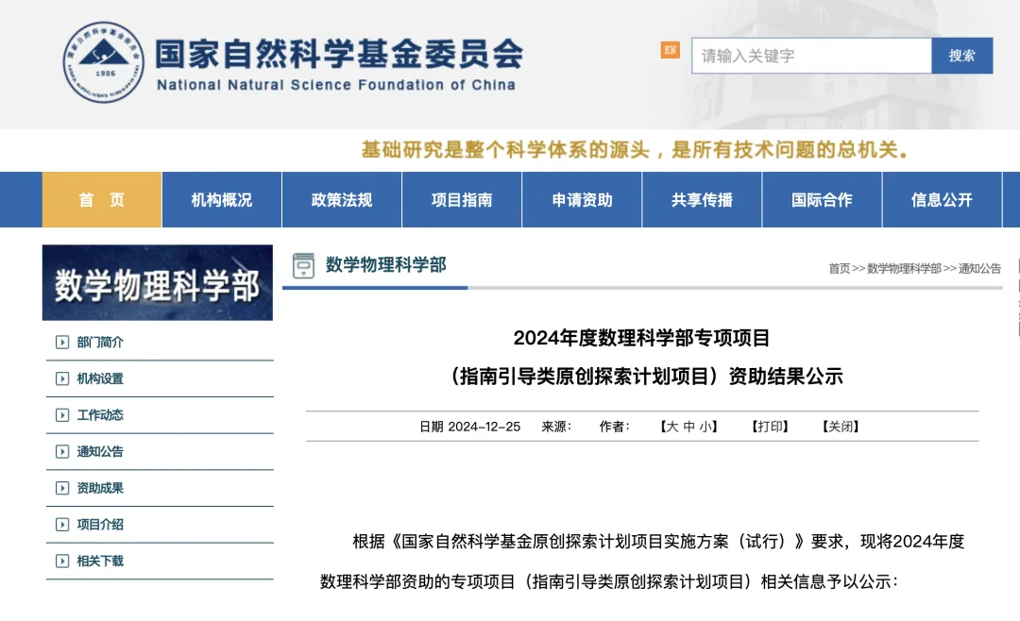Click the 数学物理科学部 breadcrumb link
The height and width of the screenshot is (621, 1020).
(904, 269)
